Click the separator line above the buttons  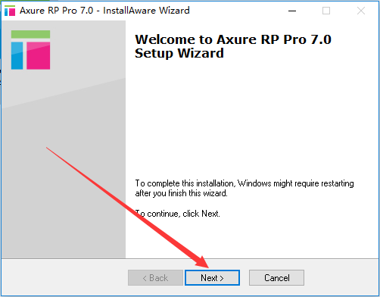pos(190,258)
